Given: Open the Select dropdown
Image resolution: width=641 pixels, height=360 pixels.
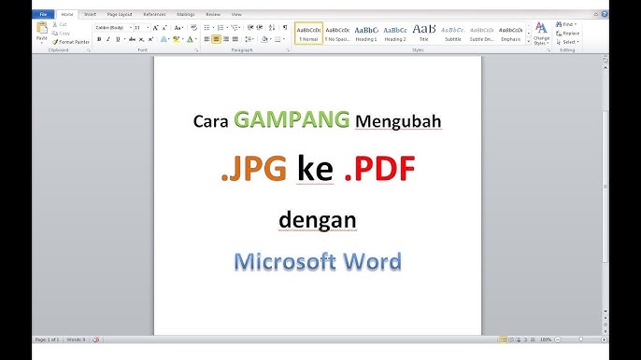Looking at the screenshot, I should (568, 42).
